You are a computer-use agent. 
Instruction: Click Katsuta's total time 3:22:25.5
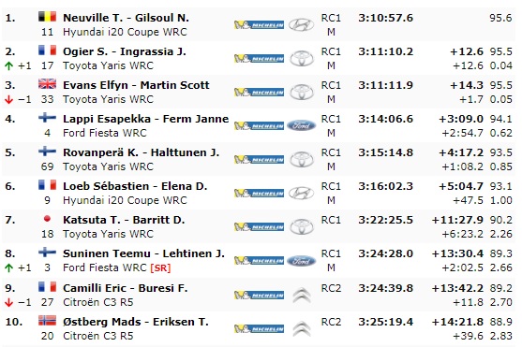click(385, 220)
